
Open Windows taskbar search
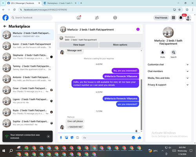click(11, 151)
